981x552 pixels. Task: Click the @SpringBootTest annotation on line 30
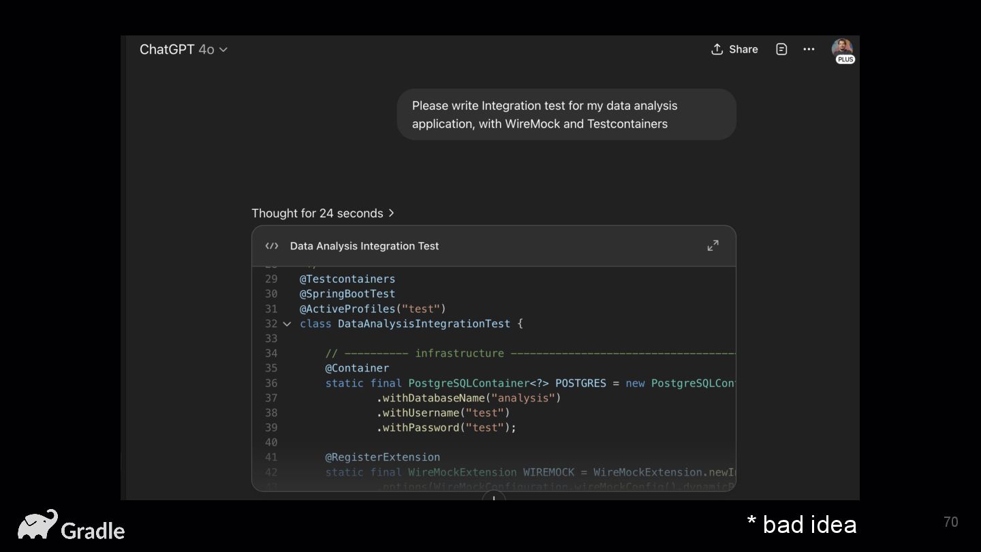click(347, 294)
